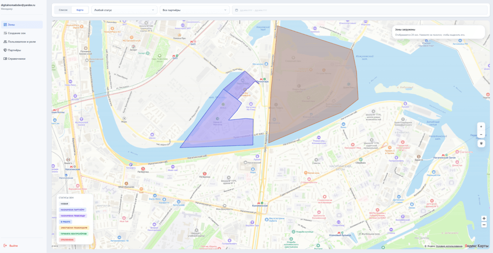Zoom in using plus above the layers button
This screenshot has width=493, height=253.
pyautogui.click(x=481, y=126)
